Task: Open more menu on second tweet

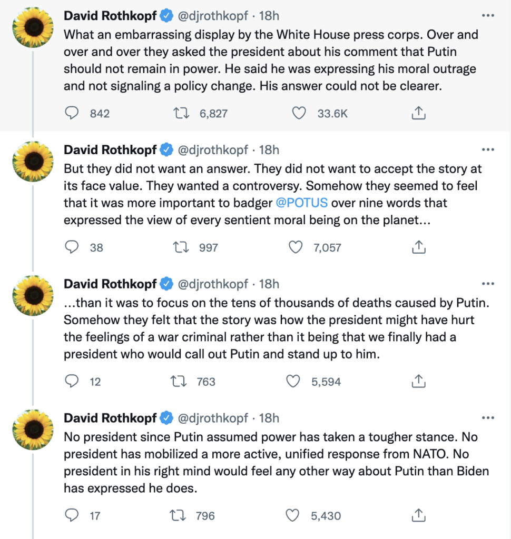Action: pyautogui.click(x=488, y=150)
